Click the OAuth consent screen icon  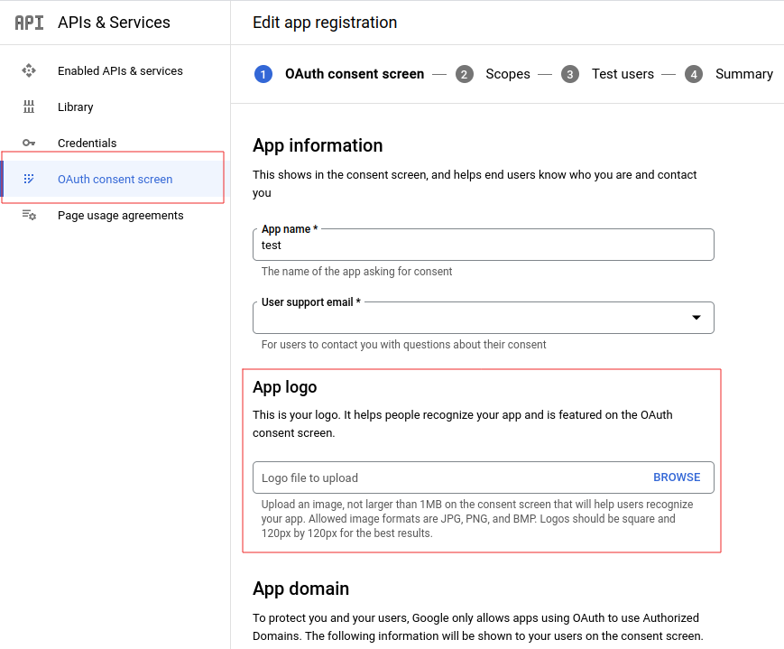(29, 179)
